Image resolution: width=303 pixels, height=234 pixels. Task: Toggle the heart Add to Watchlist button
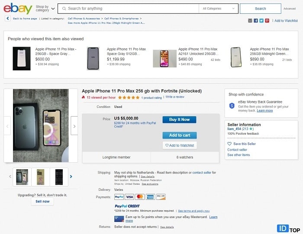pyautogui.click(x=179, y=145)
